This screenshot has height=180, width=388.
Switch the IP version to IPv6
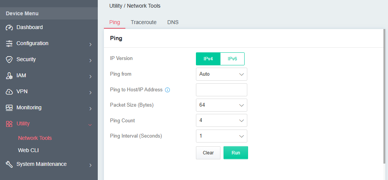tap(232, 59)
